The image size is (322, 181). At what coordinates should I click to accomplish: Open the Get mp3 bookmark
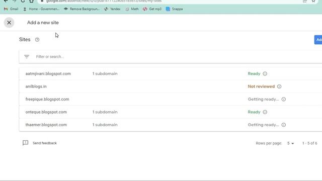pyautogui.click(x=152, y=9)
